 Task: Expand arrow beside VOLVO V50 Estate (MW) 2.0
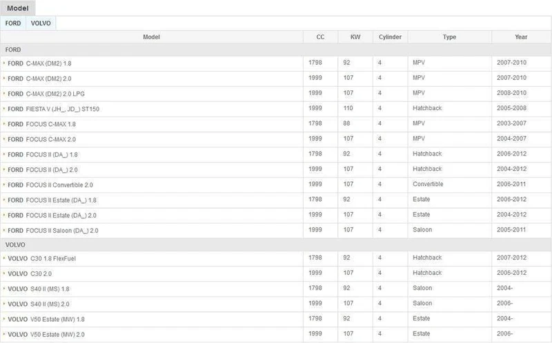tap(4, 334)
